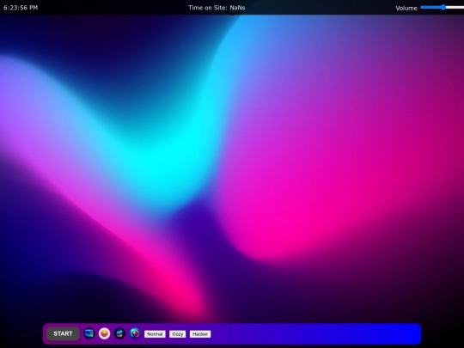Screen dimensions: 464x348
Task: Switch to the Normal theme
Action: pos(155,334)
